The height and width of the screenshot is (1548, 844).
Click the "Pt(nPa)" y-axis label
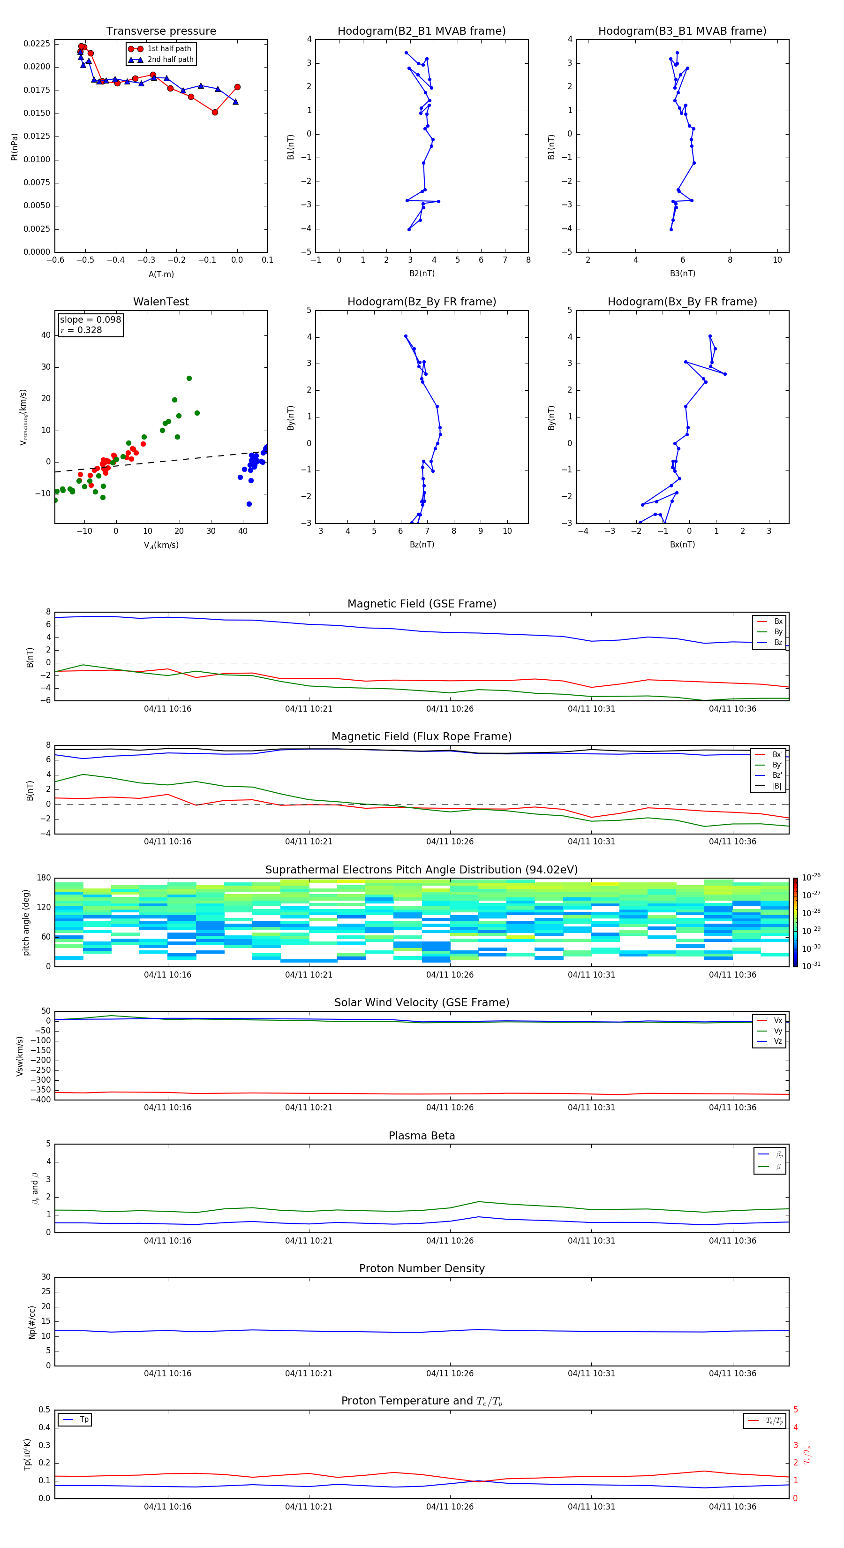tap(15, 146)
